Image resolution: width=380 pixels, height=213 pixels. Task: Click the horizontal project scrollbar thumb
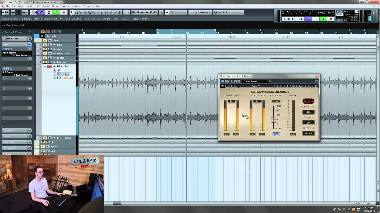click(117, 203)
